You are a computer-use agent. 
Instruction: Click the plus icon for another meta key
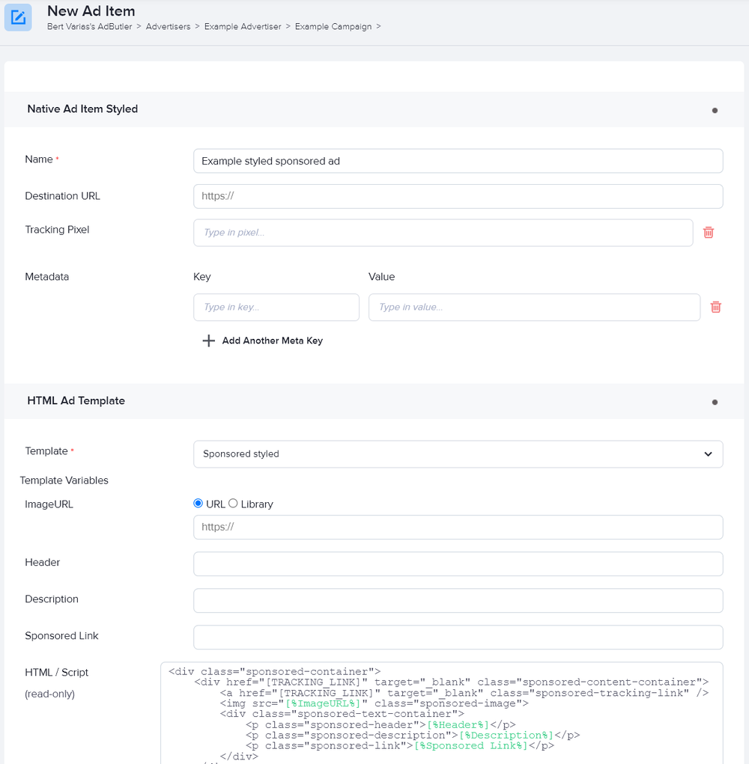[209, 340]
